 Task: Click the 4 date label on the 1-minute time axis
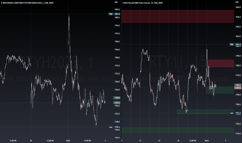[x=105, y=141]
